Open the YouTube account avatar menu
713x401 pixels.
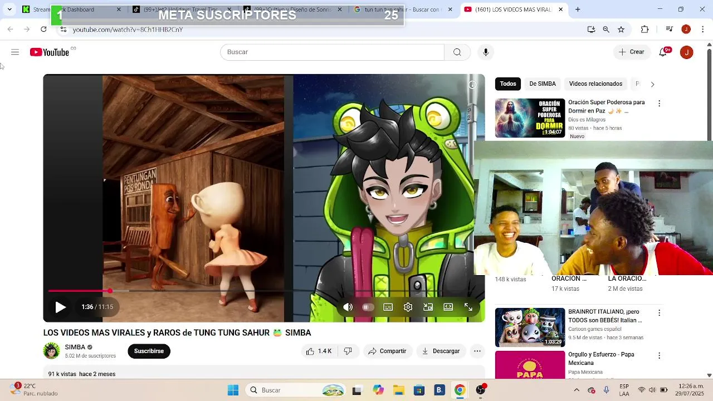coord(687,52)
